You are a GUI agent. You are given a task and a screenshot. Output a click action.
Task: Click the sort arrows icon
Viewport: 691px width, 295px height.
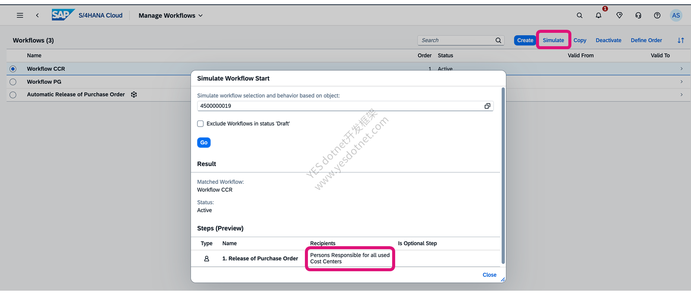[x=681, y=40]
